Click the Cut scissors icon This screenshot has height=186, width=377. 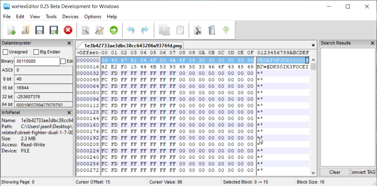click(x=198, y=30)
